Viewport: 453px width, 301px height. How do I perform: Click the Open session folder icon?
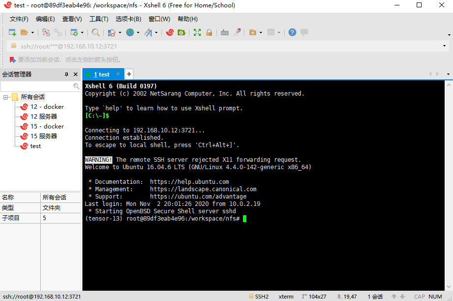[24, 32]
